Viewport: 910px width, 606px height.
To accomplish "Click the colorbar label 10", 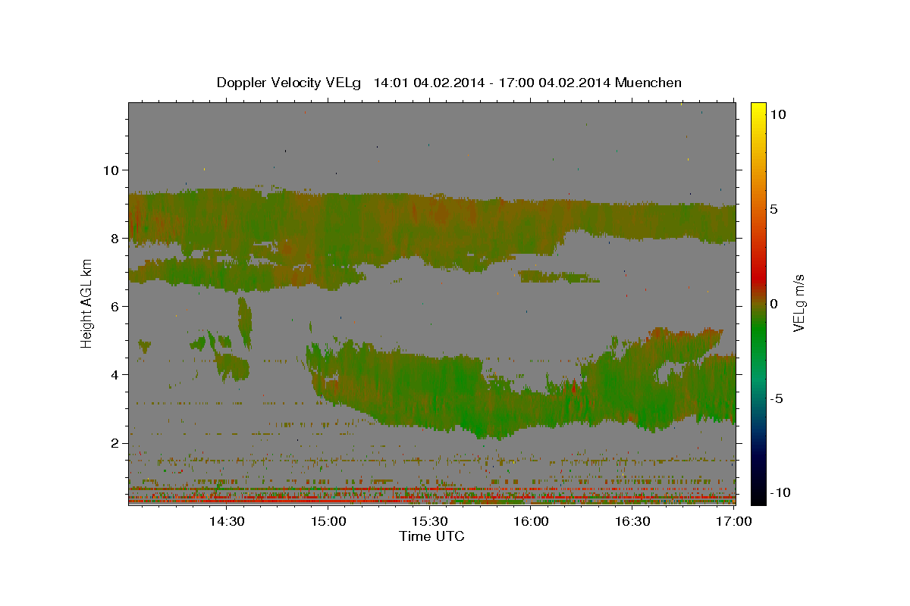I will (x=778, y=114).
